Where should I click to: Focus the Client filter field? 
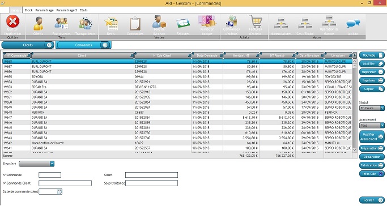(151, 175)
